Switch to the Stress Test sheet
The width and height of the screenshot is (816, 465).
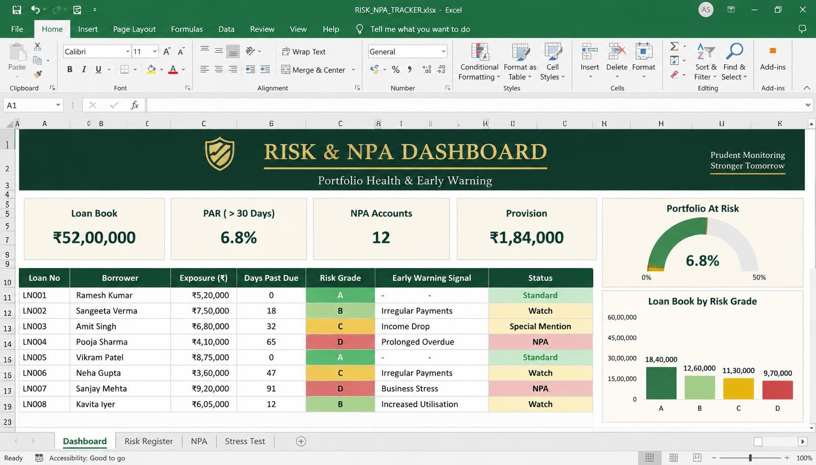pyautogui.click(x=245, y=442)
